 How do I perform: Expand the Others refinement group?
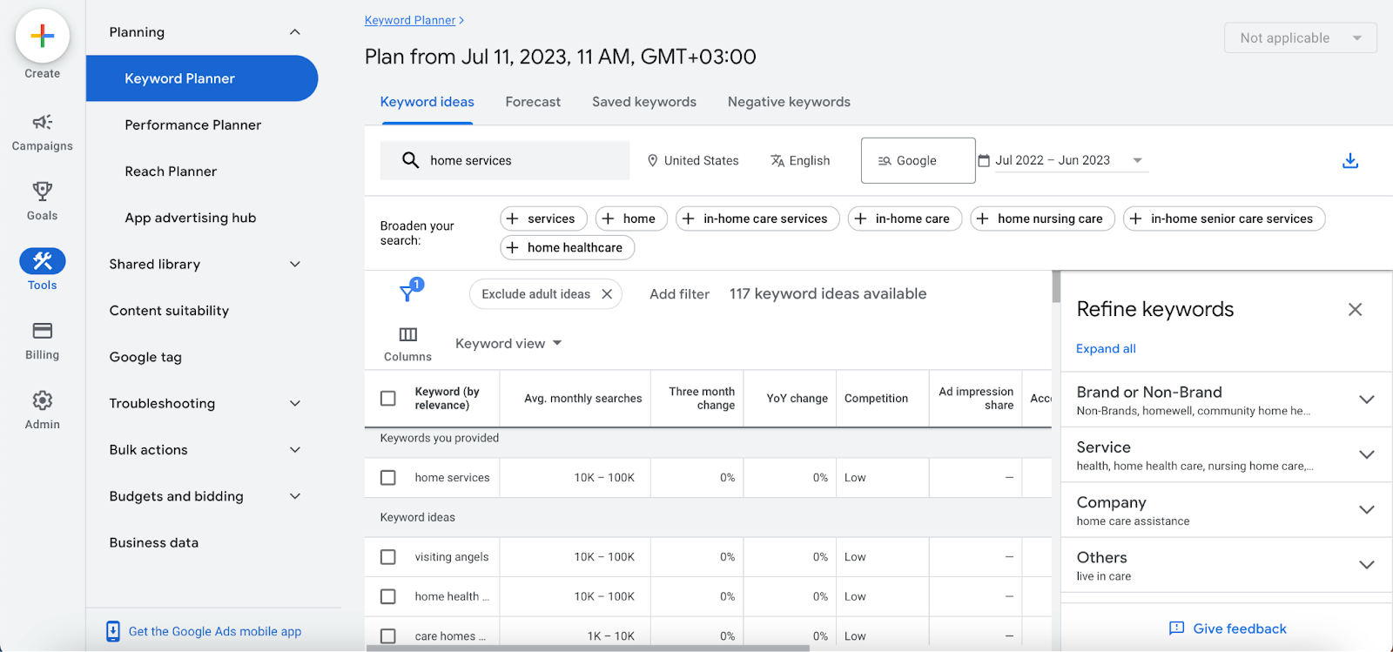(x=1366, y=565)
